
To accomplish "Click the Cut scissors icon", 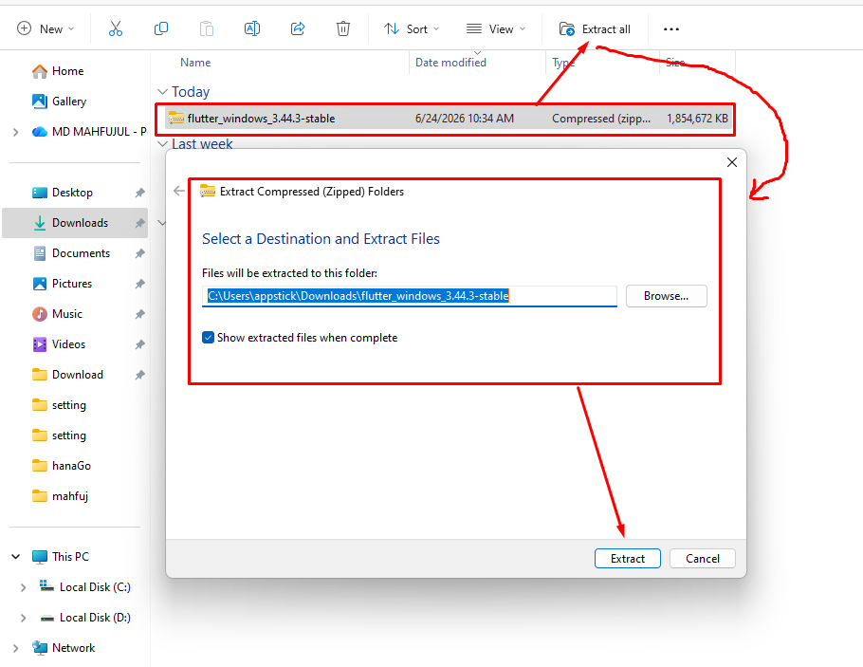I will (116, 28).
